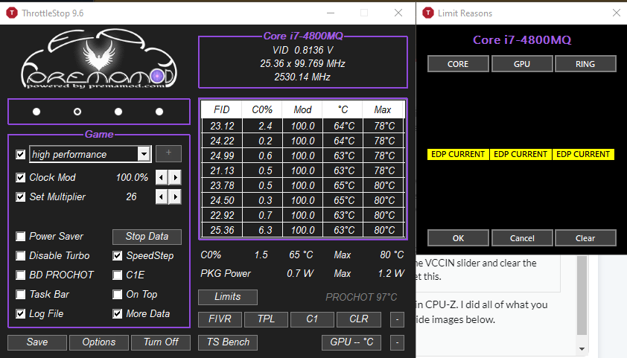The height and width of the screenshot is (358, 627).
Task: Click the Limit Reasons title bar icon
Action: pos(428,13)
